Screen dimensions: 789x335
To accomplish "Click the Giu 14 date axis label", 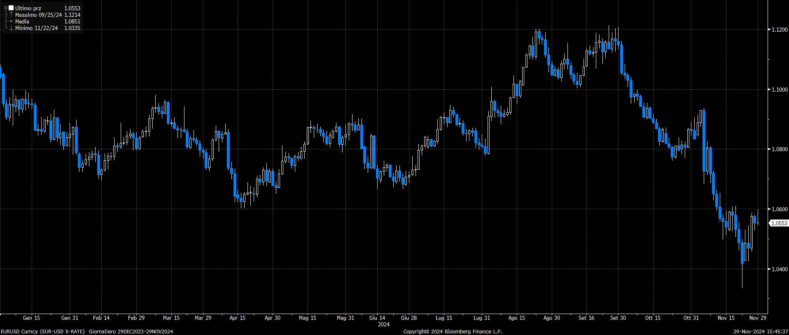I will click(x=377, y=318).
